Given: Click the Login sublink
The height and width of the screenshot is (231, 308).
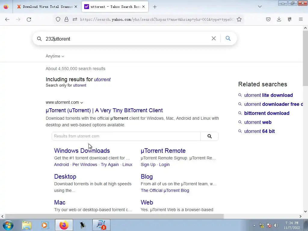Looking at the screenshot, I should tap(164, 165).
